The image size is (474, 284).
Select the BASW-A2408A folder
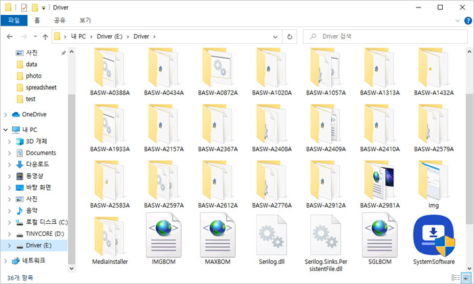(x=272, y=128)
